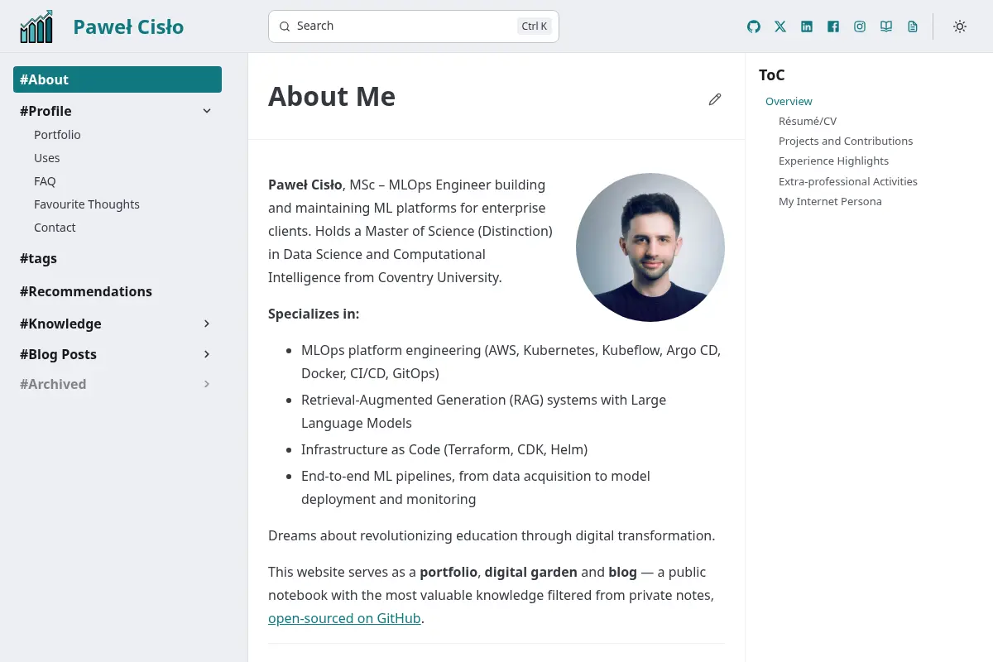Viewport: 993px width, 662px height.
Task: Open the X (Twitter) profile icon
Action: [780, 26]
